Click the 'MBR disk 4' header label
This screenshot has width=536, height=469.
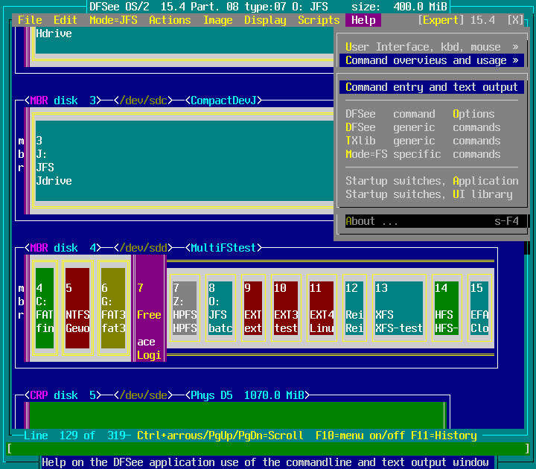pyautogui.click(x=63, y=248)
